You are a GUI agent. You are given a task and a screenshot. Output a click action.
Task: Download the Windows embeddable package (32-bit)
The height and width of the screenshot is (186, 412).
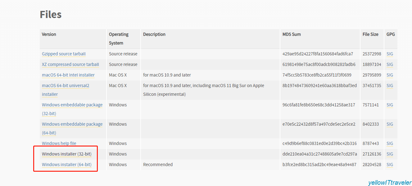[x=72, y=105]
